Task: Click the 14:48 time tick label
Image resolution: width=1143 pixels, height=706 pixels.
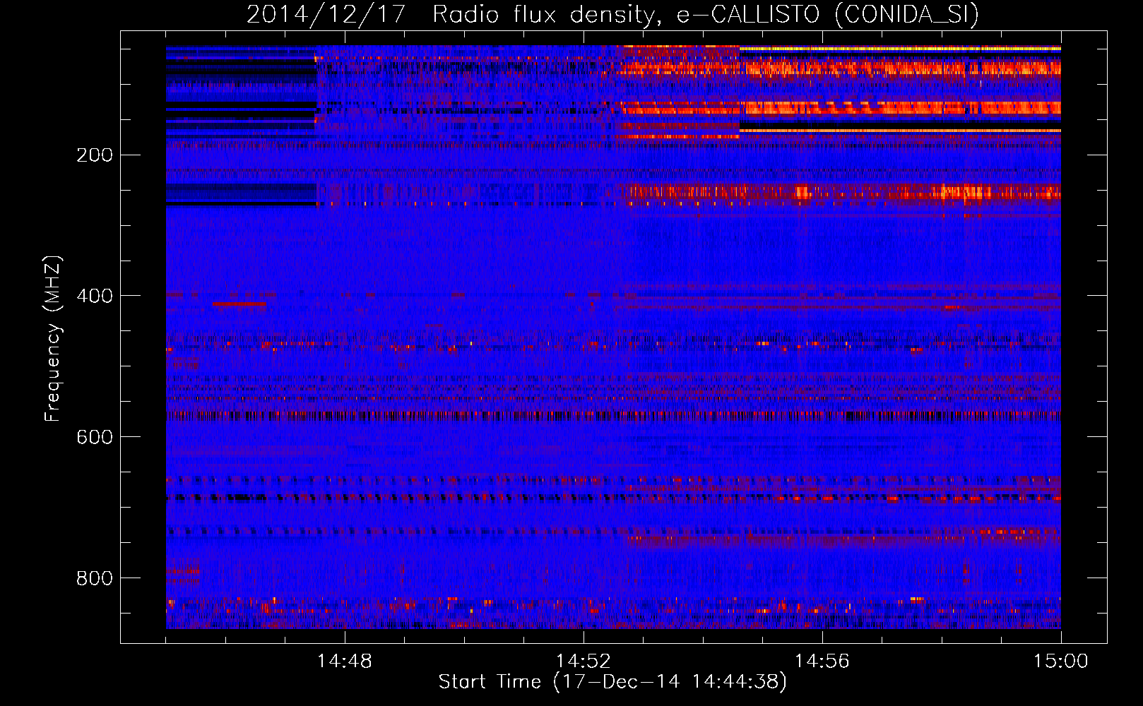Action: (x=345, y=661)
